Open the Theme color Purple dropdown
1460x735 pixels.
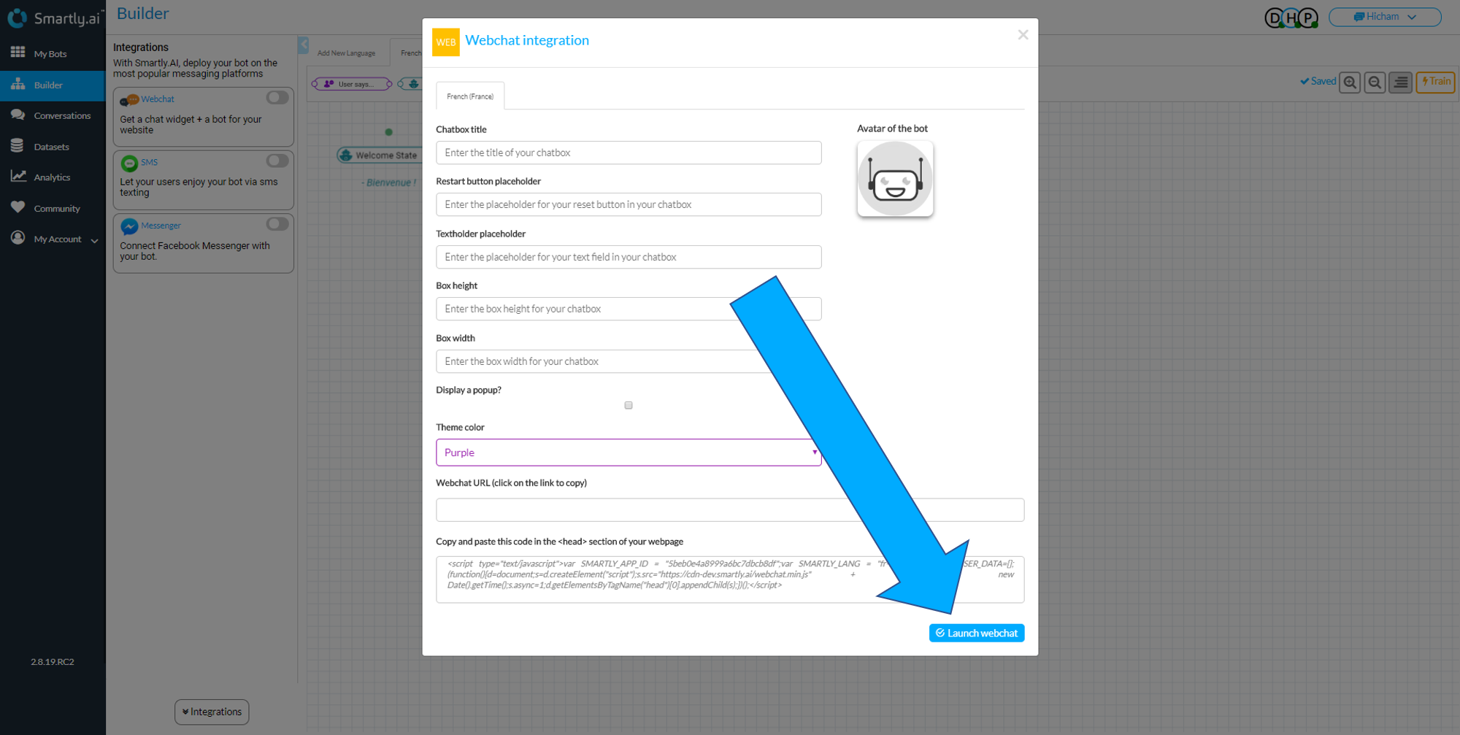[x=629, y=453]
